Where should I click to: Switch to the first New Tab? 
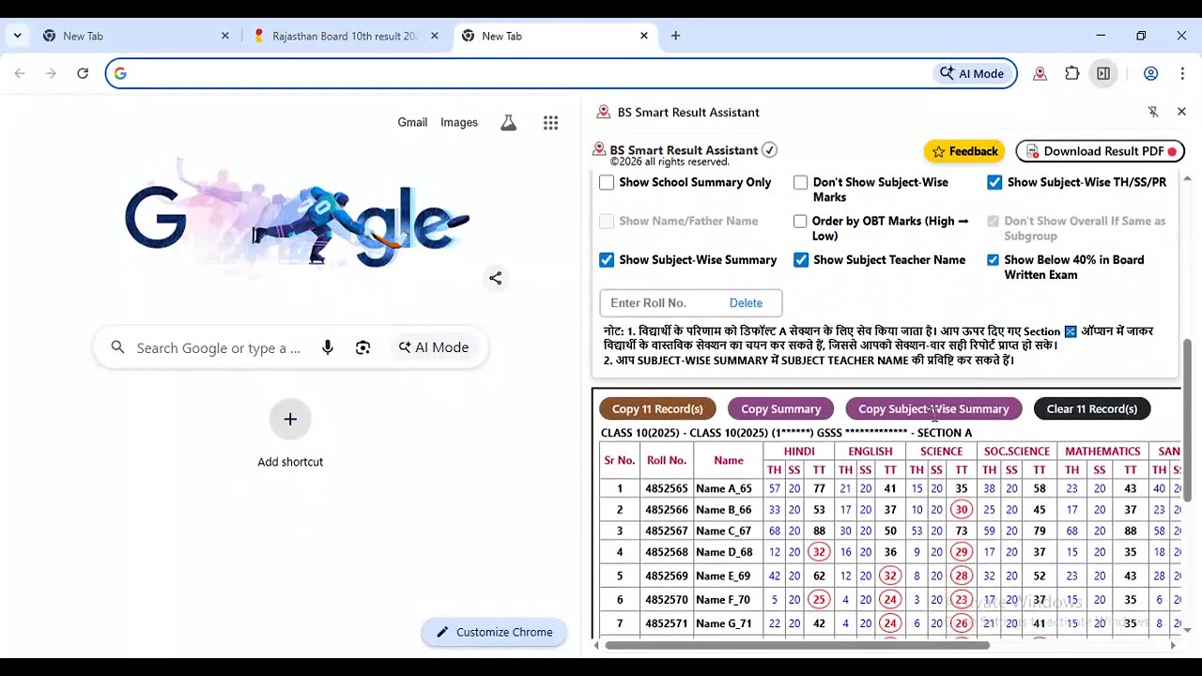click(135, 36)
